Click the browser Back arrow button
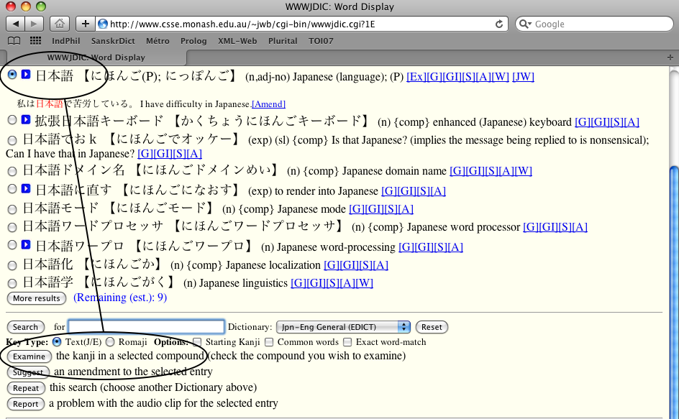This screenshot has height=419, width=679. (15, 24)
